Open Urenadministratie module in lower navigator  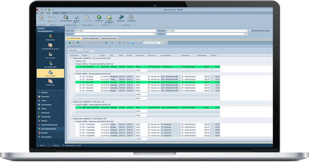pos(50,129)
